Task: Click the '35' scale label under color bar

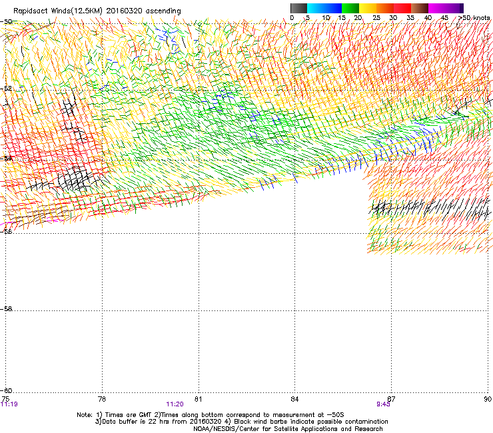Action: click(x=410, y=17)
